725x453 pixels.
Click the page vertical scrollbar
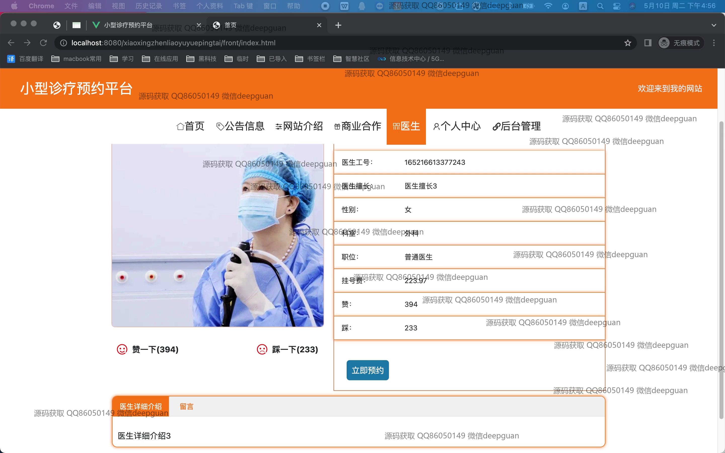tap(721, 270)
